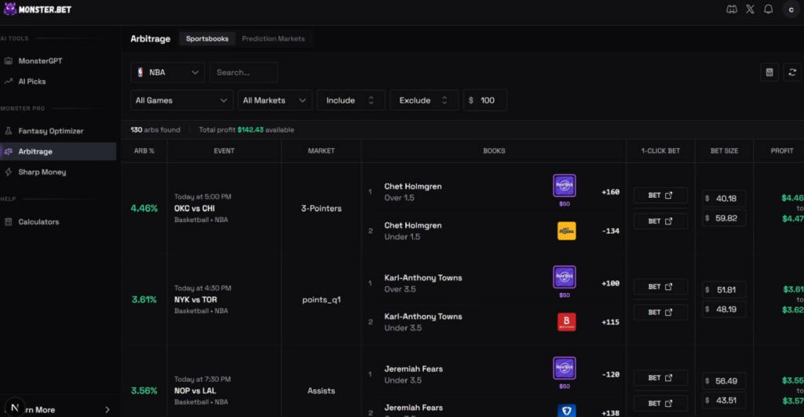This screenshot has height=417, width=804.
Task: Click the $142.43 total profit value
Action: pos(250,130)
